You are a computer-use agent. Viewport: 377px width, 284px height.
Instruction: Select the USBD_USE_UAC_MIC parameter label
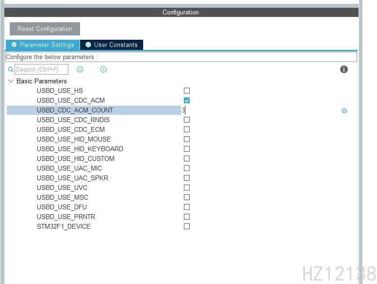click(69, 168)
